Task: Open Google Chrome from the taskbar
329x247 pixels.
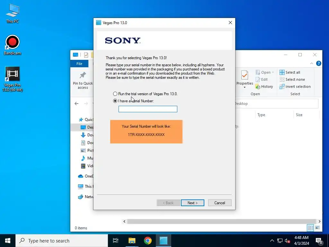Action: click(x=148, y=241)
